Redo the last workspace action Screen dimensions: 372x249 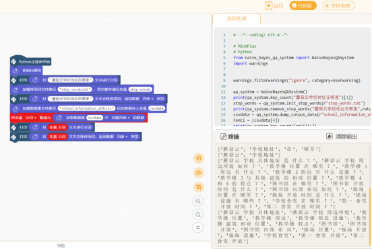point(199,173)
